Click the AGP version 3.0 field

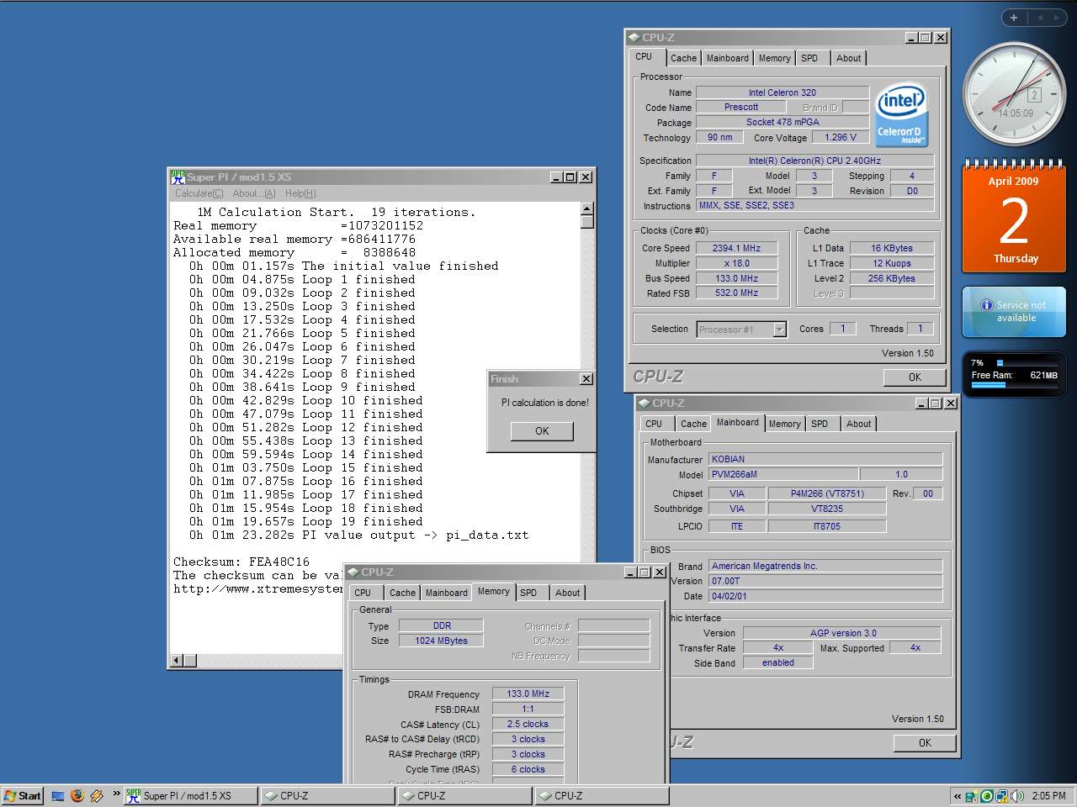pos(842,633)
